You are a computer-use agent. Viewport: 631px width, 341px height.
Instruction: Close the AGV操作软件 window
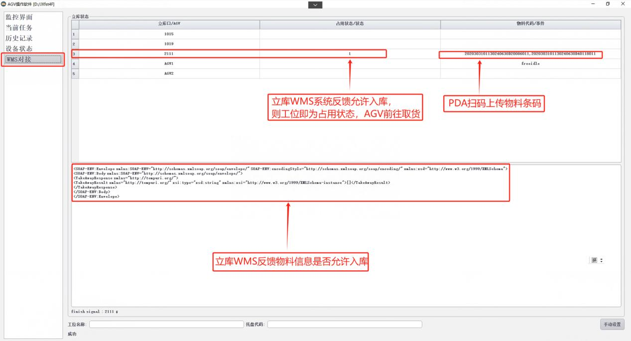coord(623,4)
